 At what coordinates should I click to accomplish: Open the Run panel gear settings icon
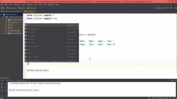[x=172, y=80]
